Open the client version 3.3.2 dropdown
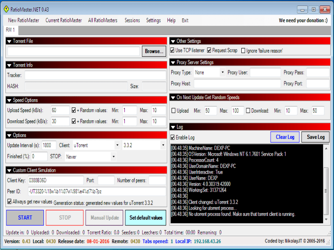Image resolution: width=334 pixels, height=250 pixels. pyautogui.click(x=163, y=145)
